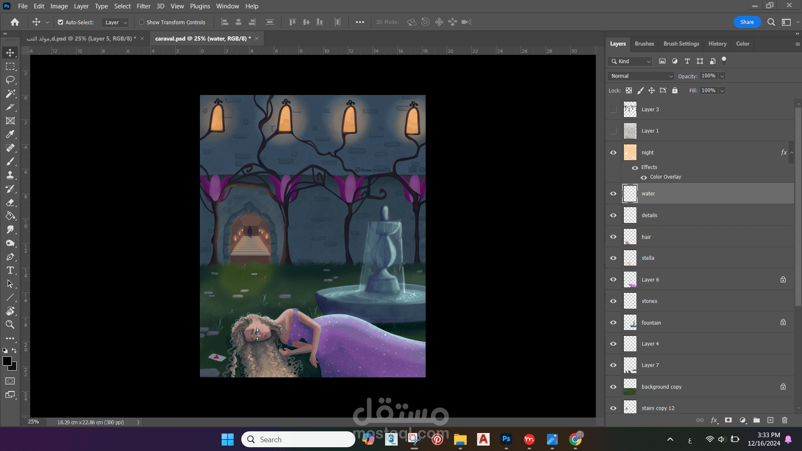The image size is (802, 451).
Task: Select the Magic Wand tool
Action: (10, 94)
